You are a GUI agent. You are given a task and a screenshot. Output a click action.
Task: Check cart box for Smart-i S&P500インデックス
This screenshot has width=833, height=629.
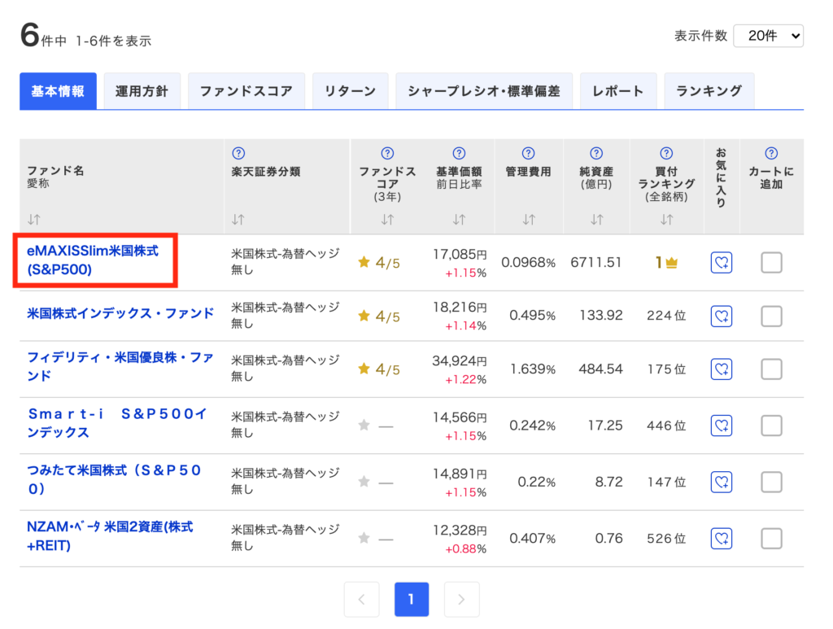[771, 426]
